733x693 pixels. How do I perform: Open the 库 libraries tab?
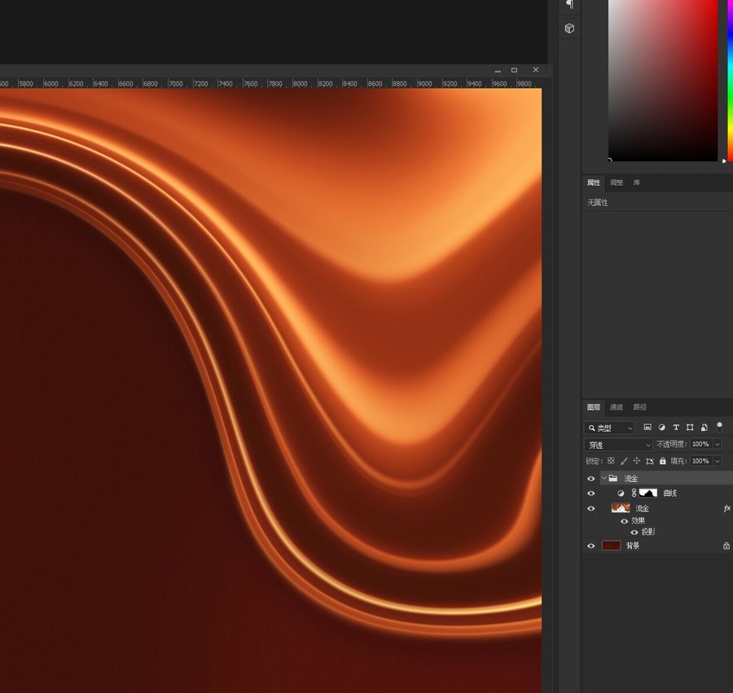[x=637, y=182]
